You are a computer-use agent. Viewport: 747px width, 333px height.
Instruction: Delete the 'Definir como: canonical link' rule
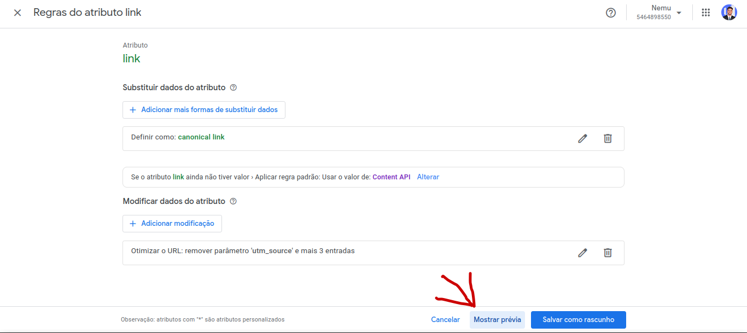(x=608, y=139)
